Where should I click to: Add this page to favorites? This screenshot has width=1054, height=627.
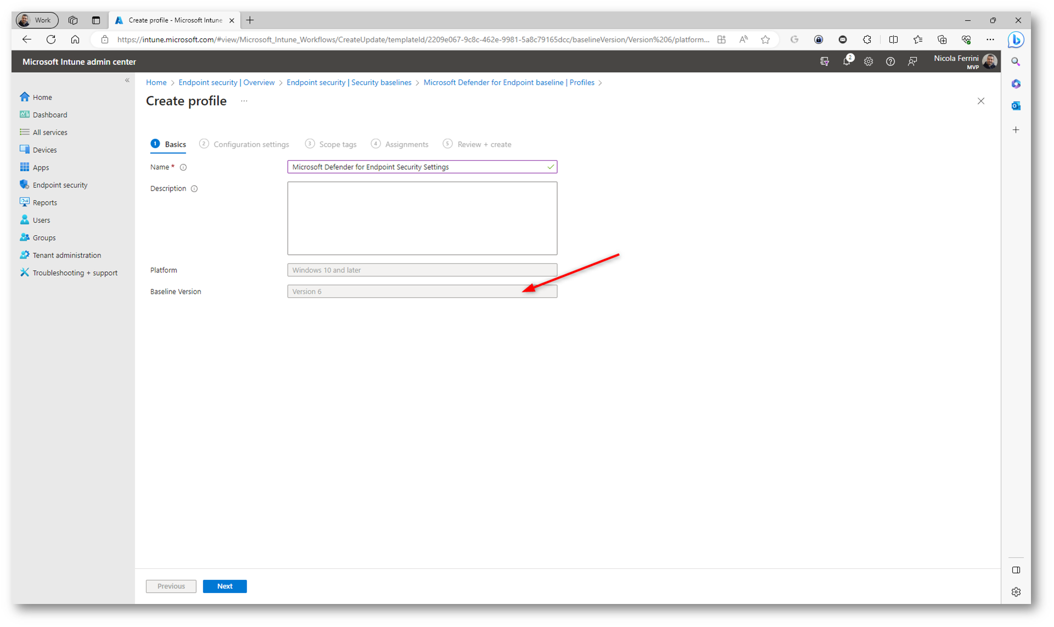point(765,39)
